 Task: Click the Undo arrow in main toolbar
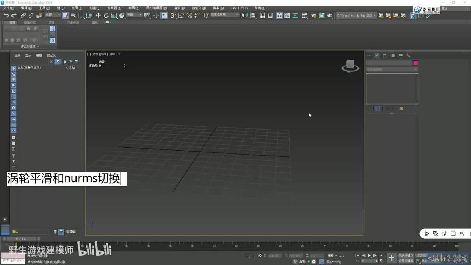(x=6, y=15)
